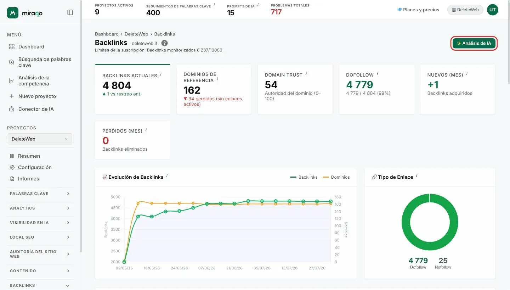This screenshot has width=510, height=290.
Task: Toggle the Backlinks series in chart legend
Action: coord(304,177)
